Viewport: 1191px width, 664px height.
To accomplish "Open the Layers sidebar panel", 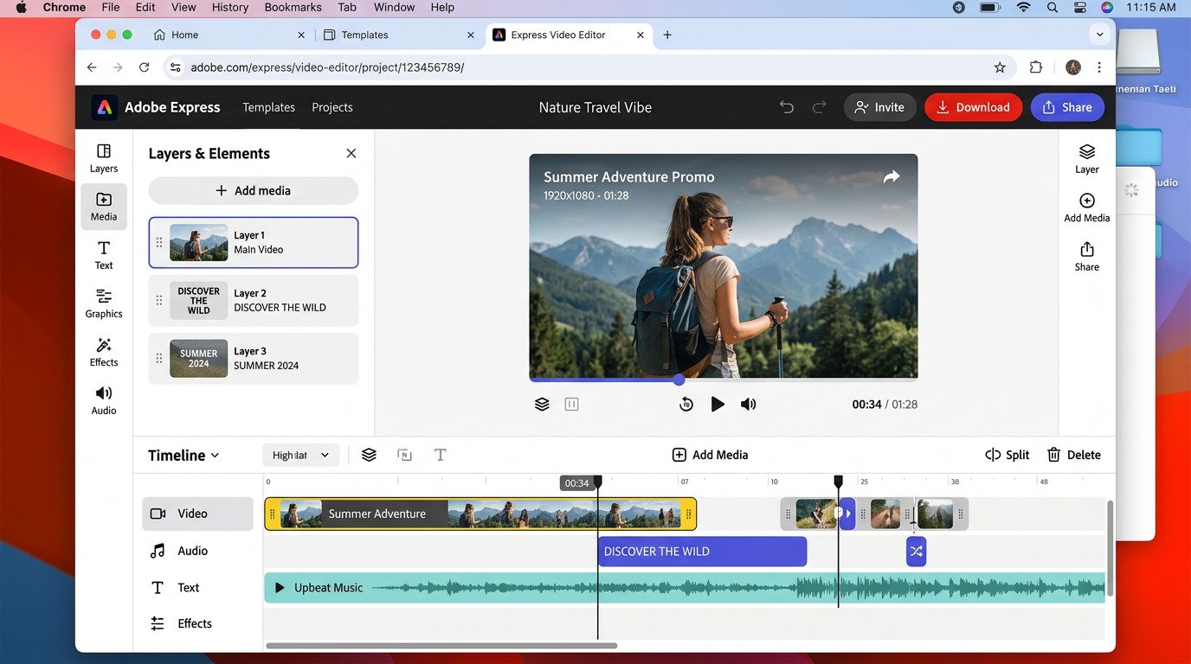I will (104, 158).
